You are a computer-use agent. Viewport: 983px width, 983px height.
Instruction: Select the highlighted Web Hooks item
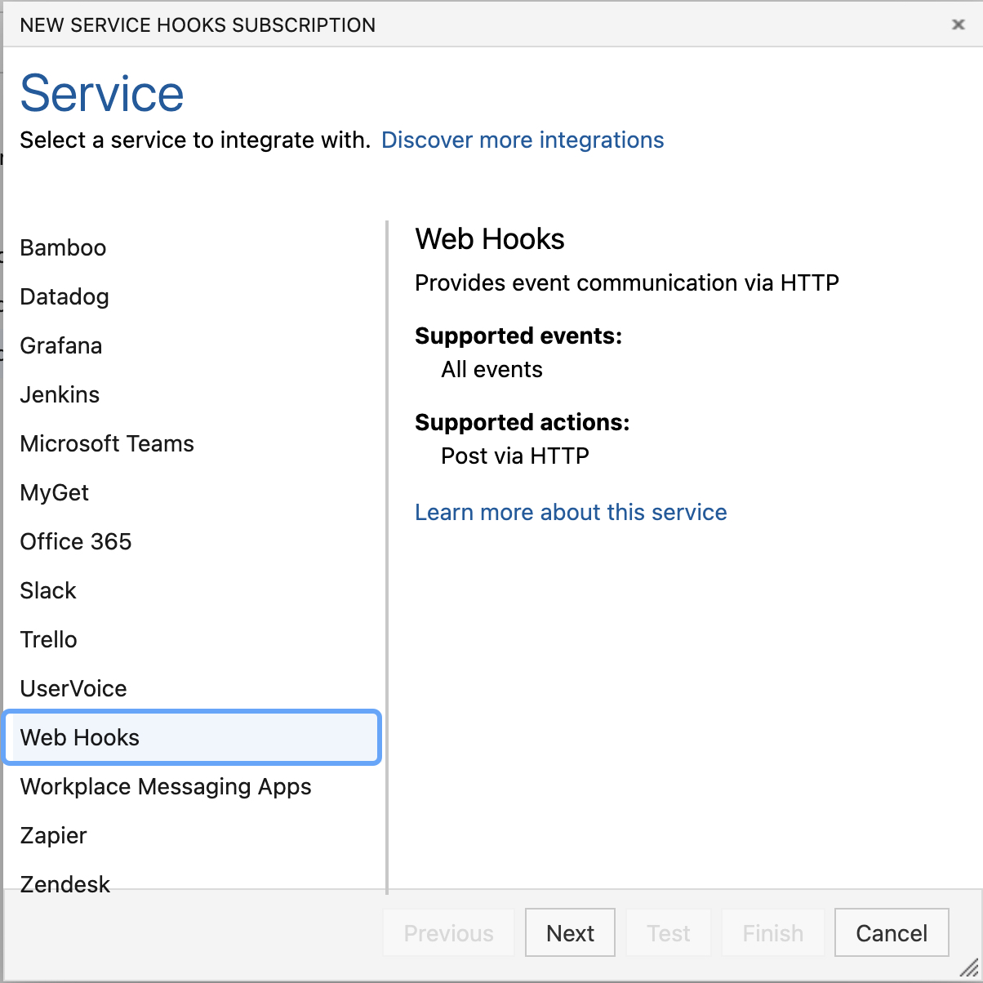click(x=193, y=737)
